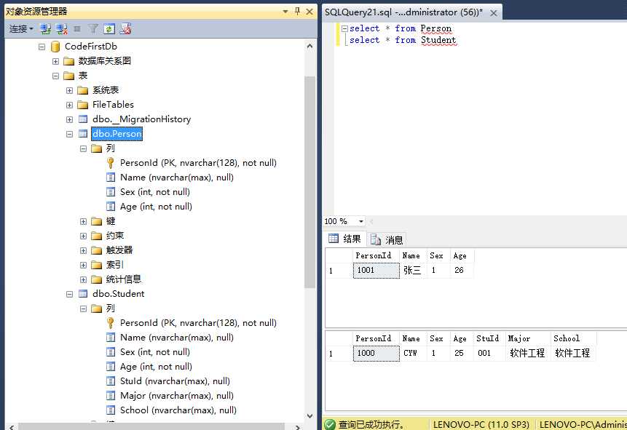Screen dimensions: 627x430
Task: Expand the 数据库关系图 node
Action: [x=55, y=61]
